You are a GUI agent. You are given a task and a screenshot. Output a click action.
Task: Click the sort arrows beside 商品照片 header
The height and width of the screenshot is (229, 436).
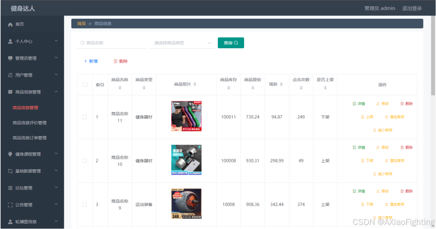click(195, 84)
